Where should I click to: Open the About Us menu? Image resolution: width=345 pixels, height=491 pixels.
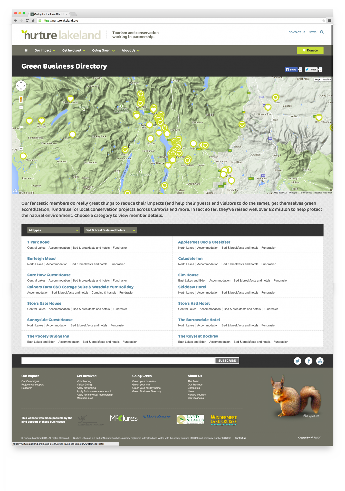130,51
